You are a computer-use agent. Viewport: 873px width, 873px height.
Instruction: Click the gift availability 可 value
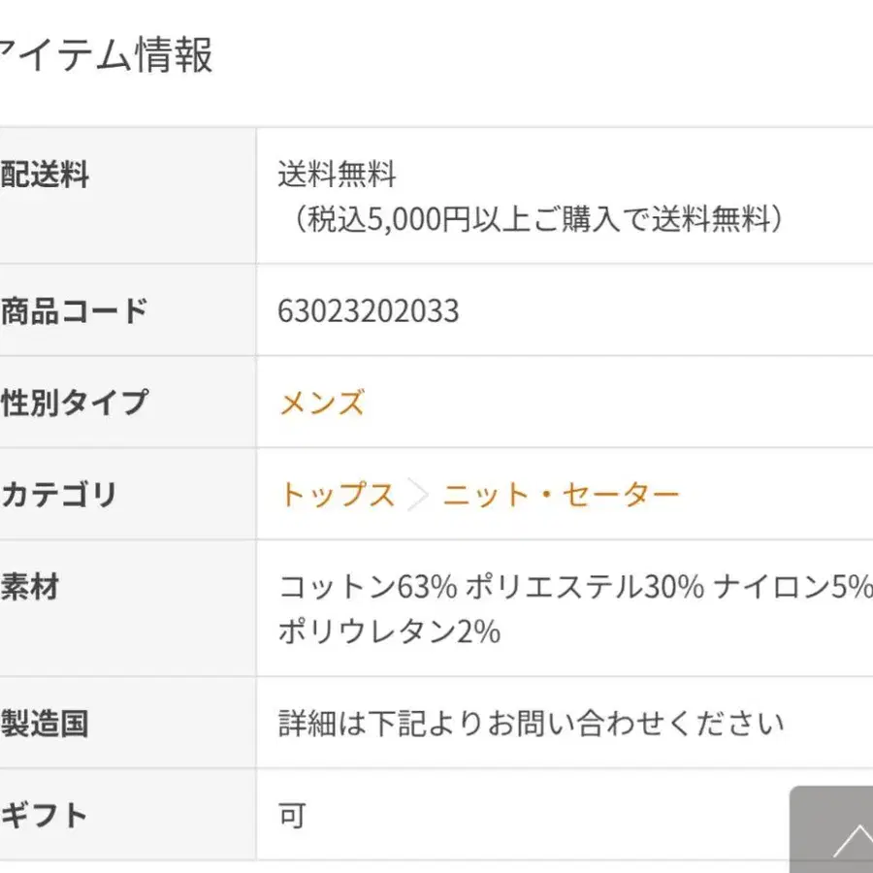[292, 816]
